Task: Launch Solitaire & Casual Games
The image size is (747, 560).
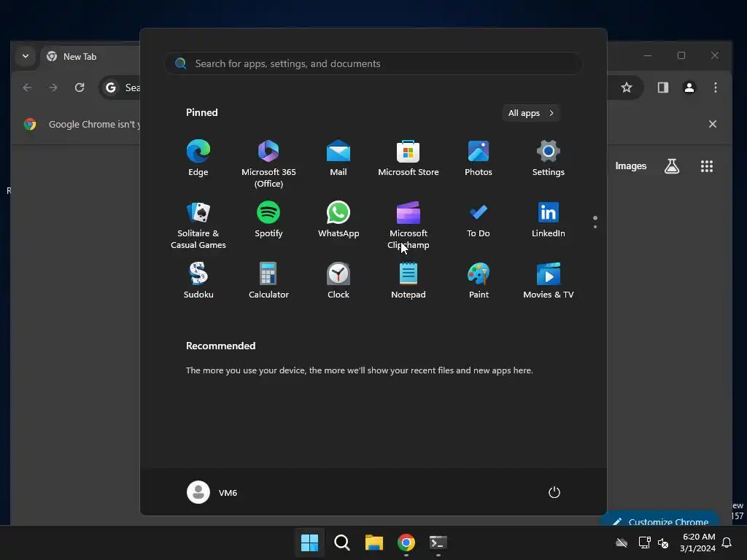Action: tap(198, 225)
